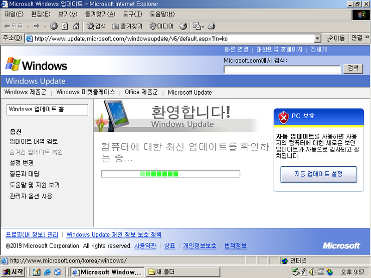371x278 pixels.
Task: Stop loading with the Stop icon
Action: click(54, 26)
